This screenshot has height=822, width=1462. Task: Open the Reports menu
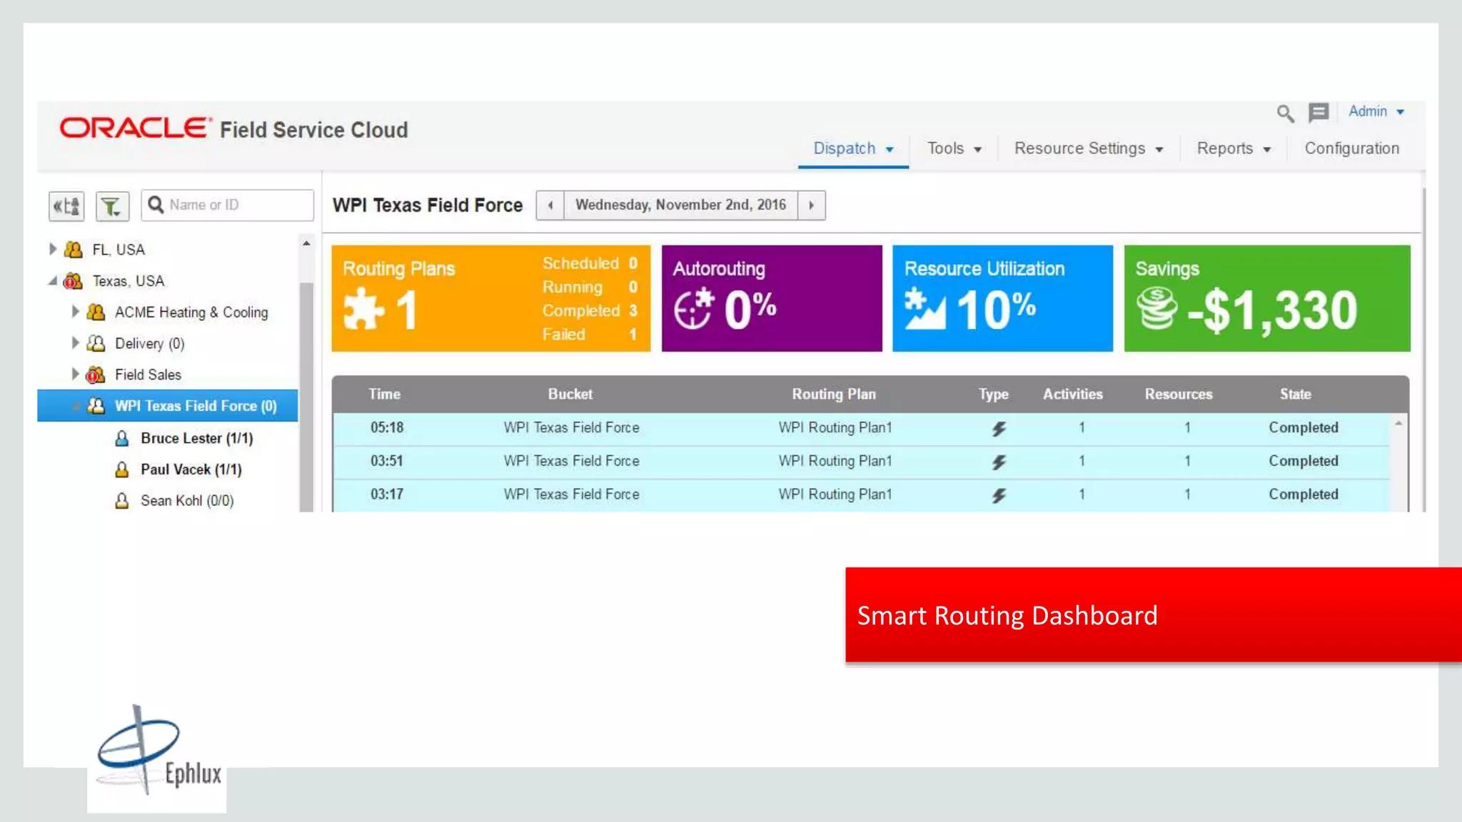[x=1234, y=148]
